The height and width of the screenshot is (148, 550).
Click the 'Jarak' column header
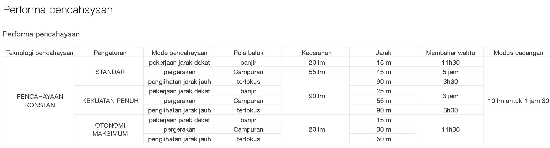click(384, 53)
